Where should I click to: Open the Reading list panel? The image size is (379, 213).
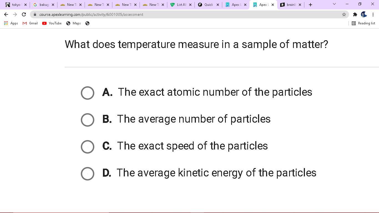click(x=363, y=23)
